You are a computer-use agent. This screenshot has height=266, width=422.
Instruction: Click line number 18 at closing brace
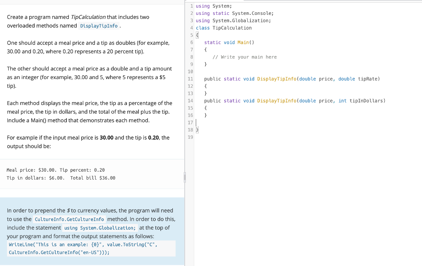(190, 130)
